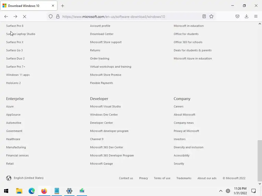Open a new tab

pyautogui.click(x=63, y=6)
